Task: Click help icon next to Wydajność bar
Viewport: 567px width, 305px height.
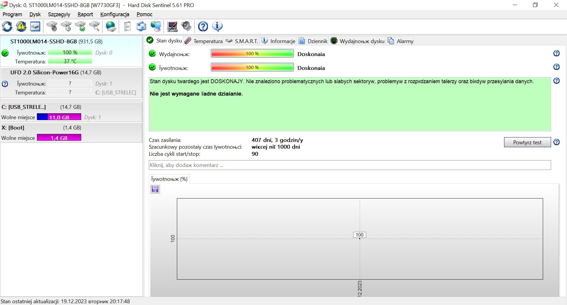Action: click(556, 53)
